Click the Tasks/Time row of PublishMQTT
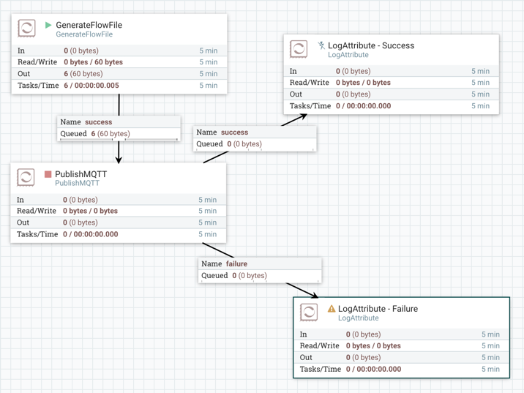The height and width of the screenshot is (393, 524). tap(118, 234)
